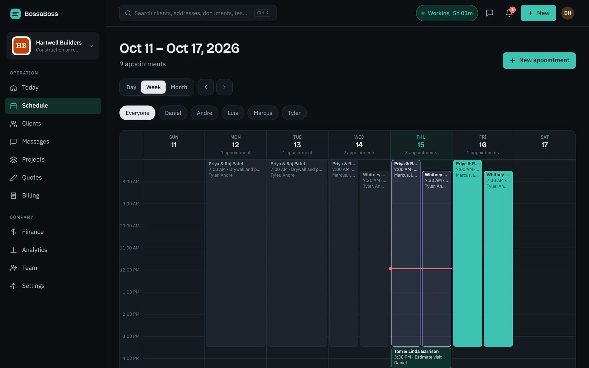The width and height of the screenshot is (589, 368).
Task: Open Tom & Linda Garrison estimate visit
Action: tap(421, 358)
